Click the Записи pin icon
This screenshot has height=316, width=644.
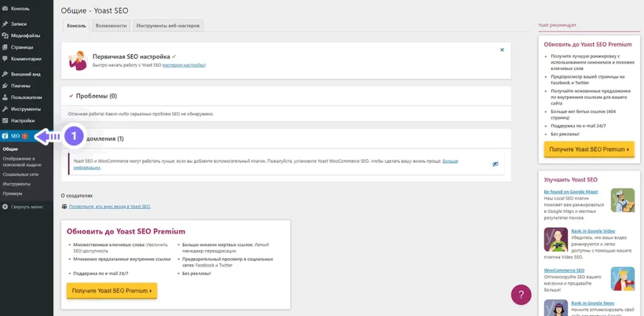(5, 24)
